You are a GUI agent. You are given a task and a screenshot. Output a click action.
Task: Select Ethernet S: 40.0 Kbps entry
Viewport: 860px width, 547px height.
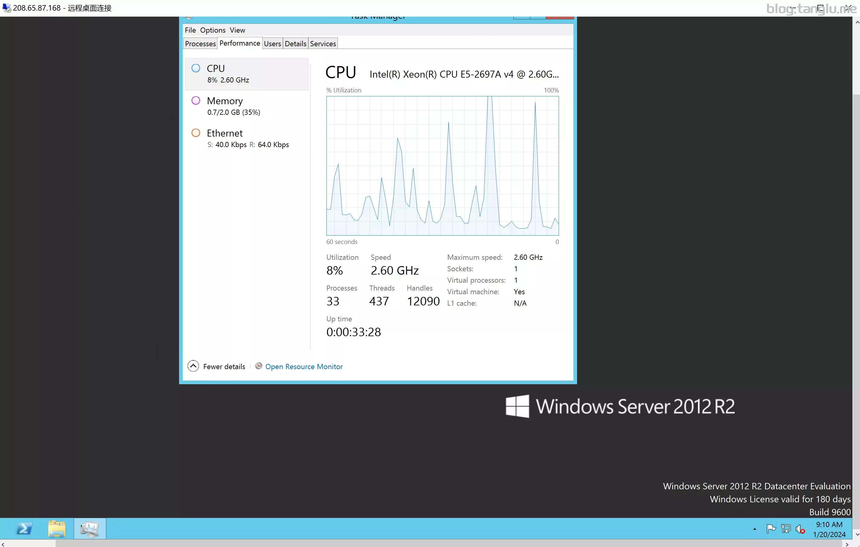click(246, 139)
